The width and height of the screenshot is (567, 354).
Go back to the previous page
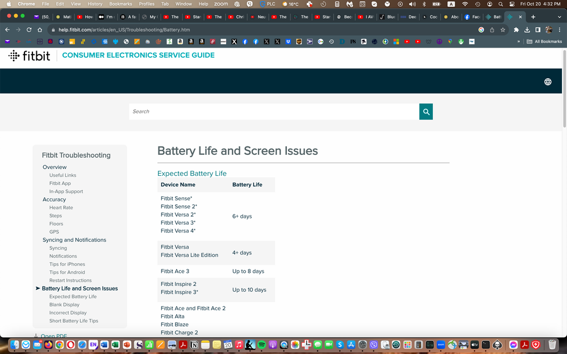pos(7,29)
